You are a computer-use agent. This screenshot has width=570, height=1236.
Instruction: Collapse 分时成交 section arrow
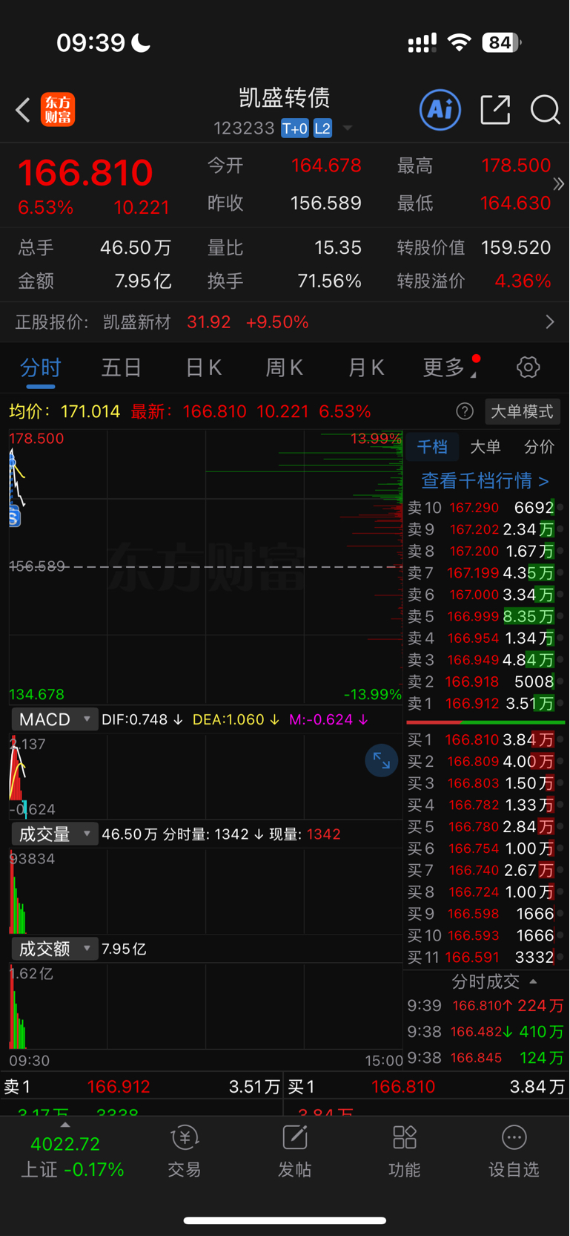point(533,981)
